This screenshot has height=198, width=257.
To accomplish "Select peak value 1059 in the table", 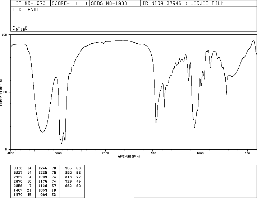I will coord(43,190).
